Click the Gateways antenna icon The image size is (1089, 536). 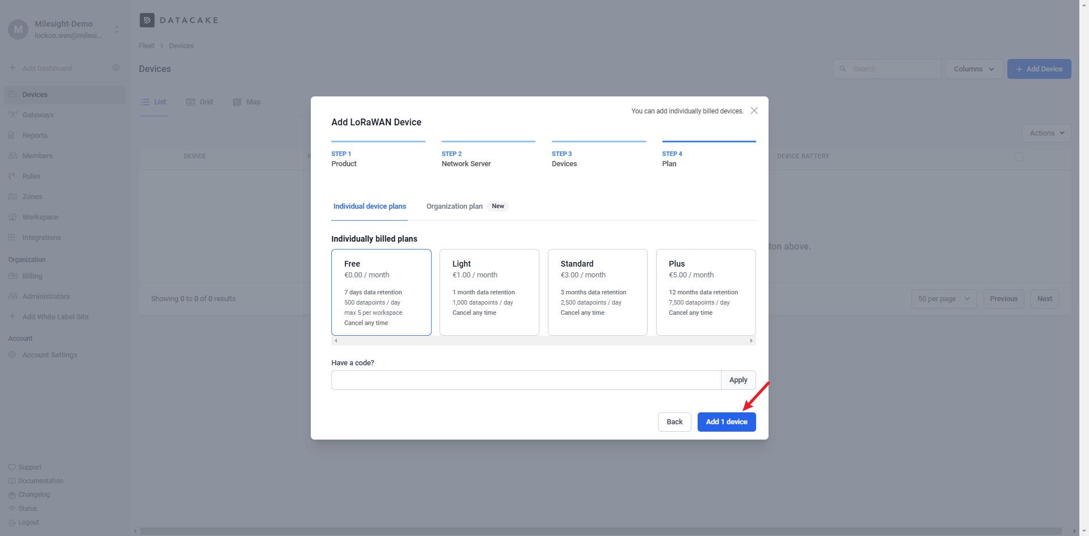coord(12,115)
